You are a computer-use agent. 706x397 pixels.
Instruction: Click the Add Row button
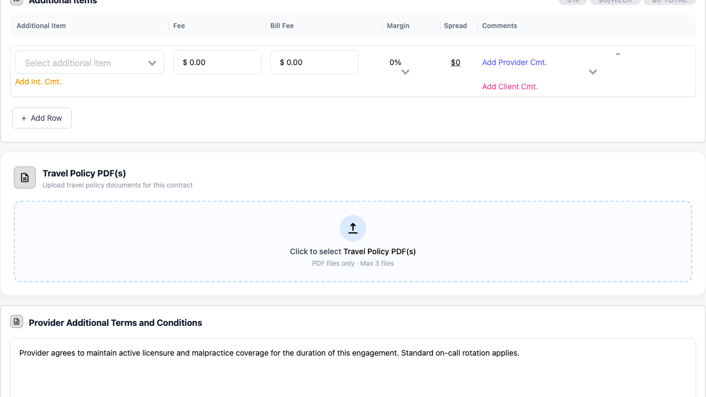(x=42, y=118)
